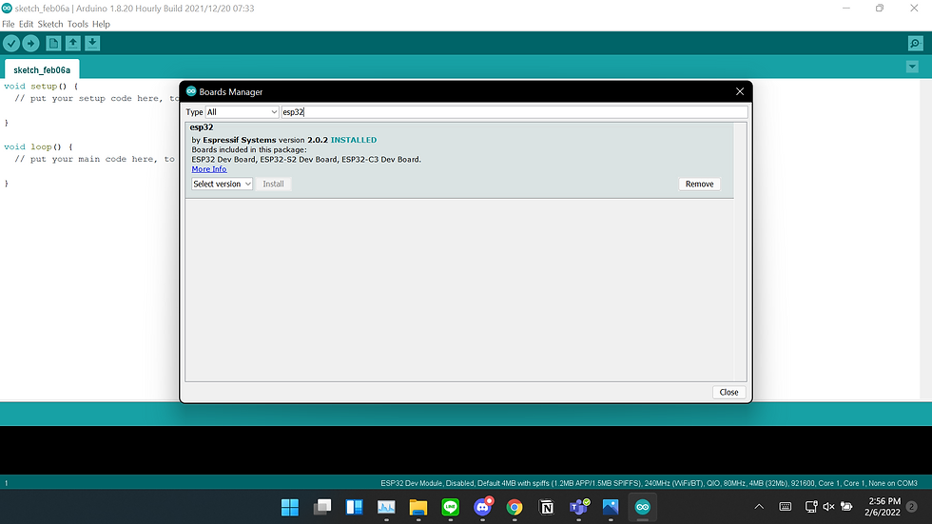The image size is (932, 524).
Task: Click the Boards Manager list scrollbar
Action: (740, 252)
